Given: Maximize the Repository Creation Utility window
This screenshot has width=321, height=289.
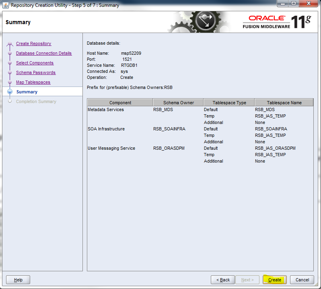Looking at the screenshot, I should pyautogui.click(x=294, y=4).
